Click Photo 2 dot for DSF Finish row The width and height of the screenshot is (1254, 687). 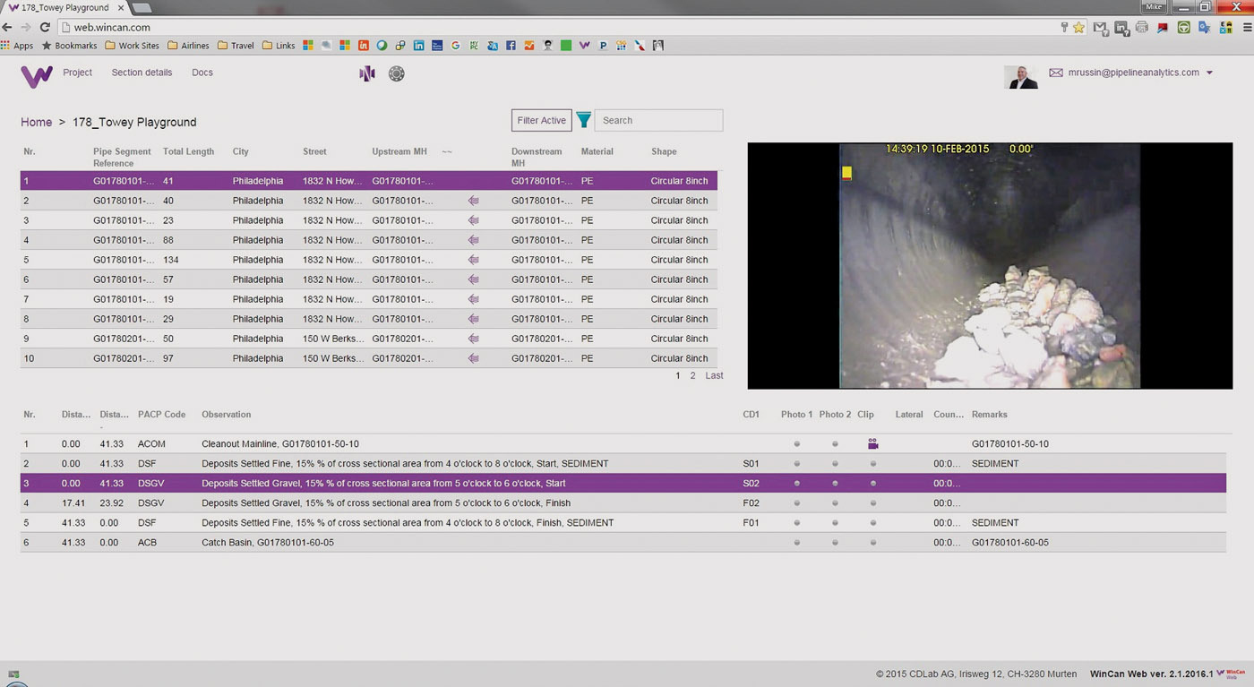(835, 523)
